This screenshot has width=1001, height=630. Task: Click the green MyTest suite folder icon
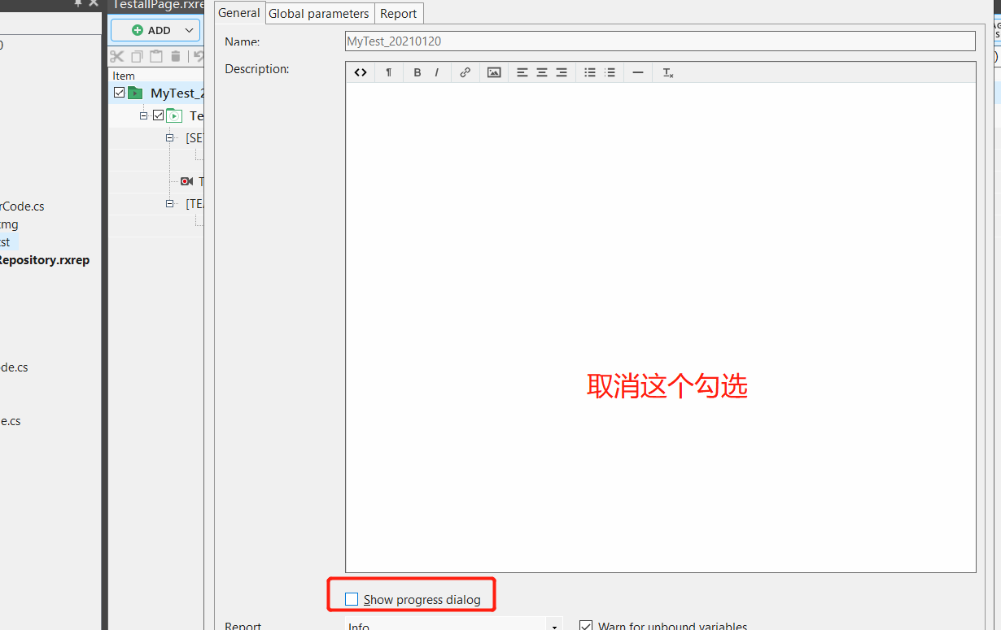coord(135,93)
